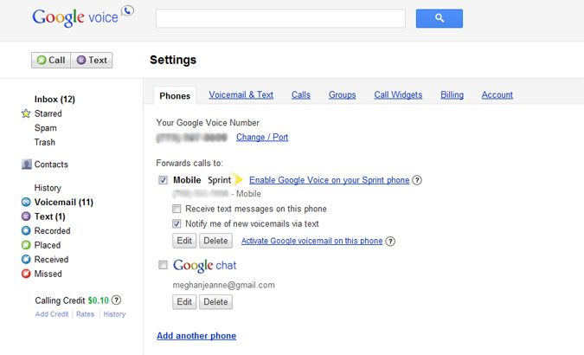Click Add another phone link
This screenshot has height=355, width=584.
click(196, 336)
